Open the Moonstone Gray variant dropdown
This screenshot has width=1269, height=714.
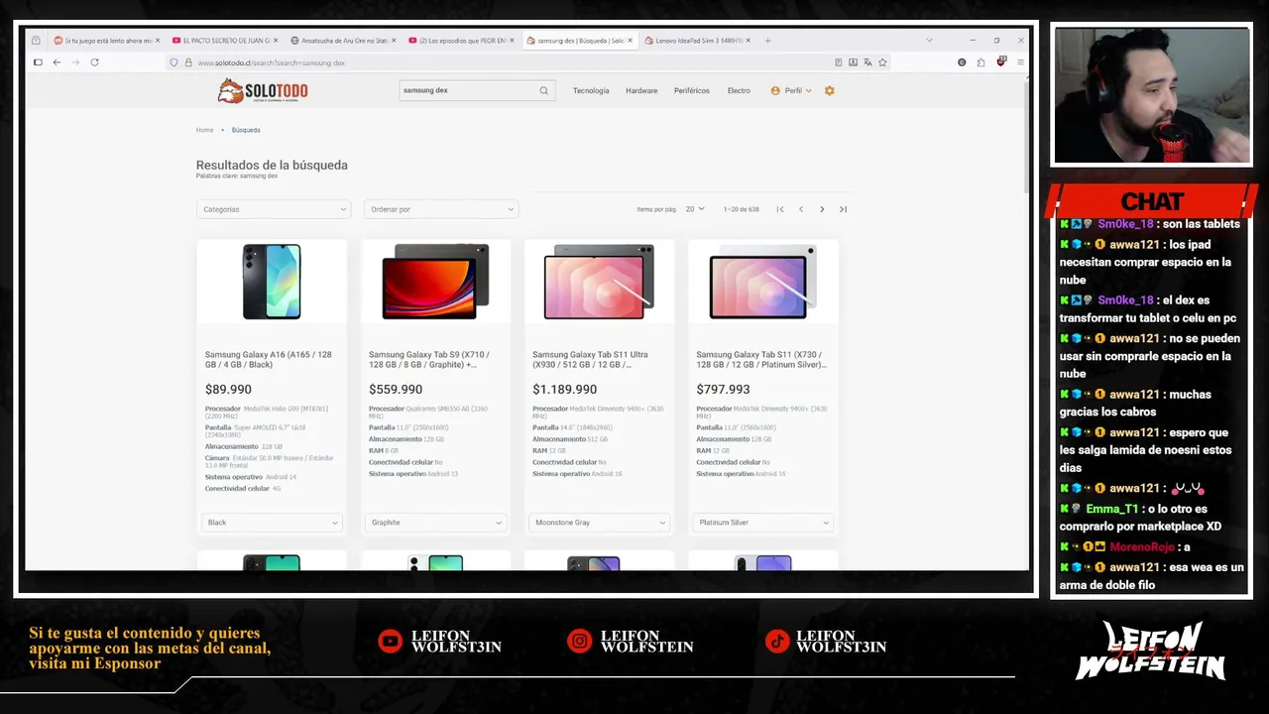coord(599,523)
